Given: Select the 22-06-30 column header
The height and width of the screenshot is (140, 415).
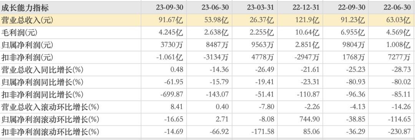Looking at the screenshot, I should 397,8.
